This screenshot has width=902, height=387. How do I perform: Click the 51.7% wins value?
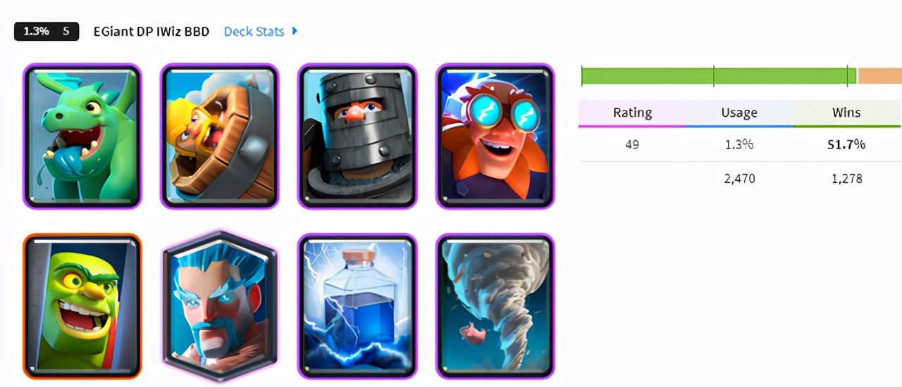pyautogui.click(x=846, y=145)
